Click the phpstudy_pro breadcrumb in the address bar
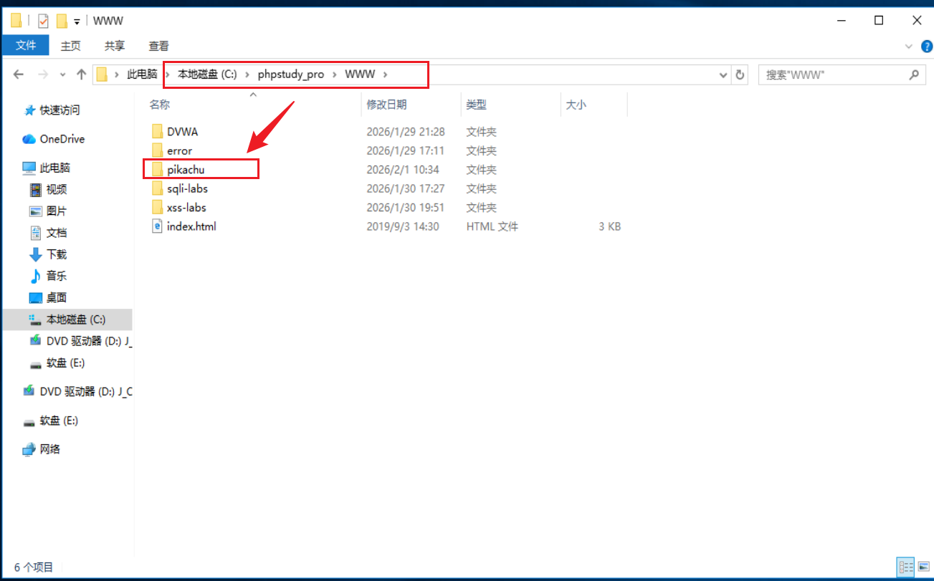 coord(291,75)
